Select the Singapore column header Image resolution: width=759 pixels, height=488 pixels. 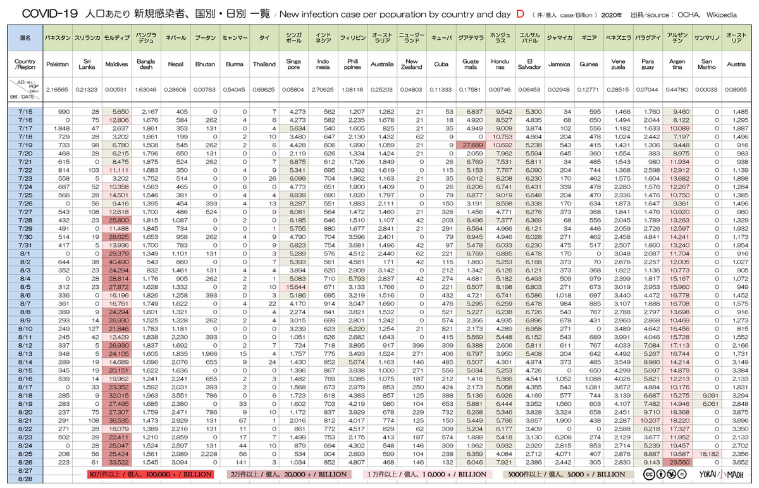[x=293, y=64]
